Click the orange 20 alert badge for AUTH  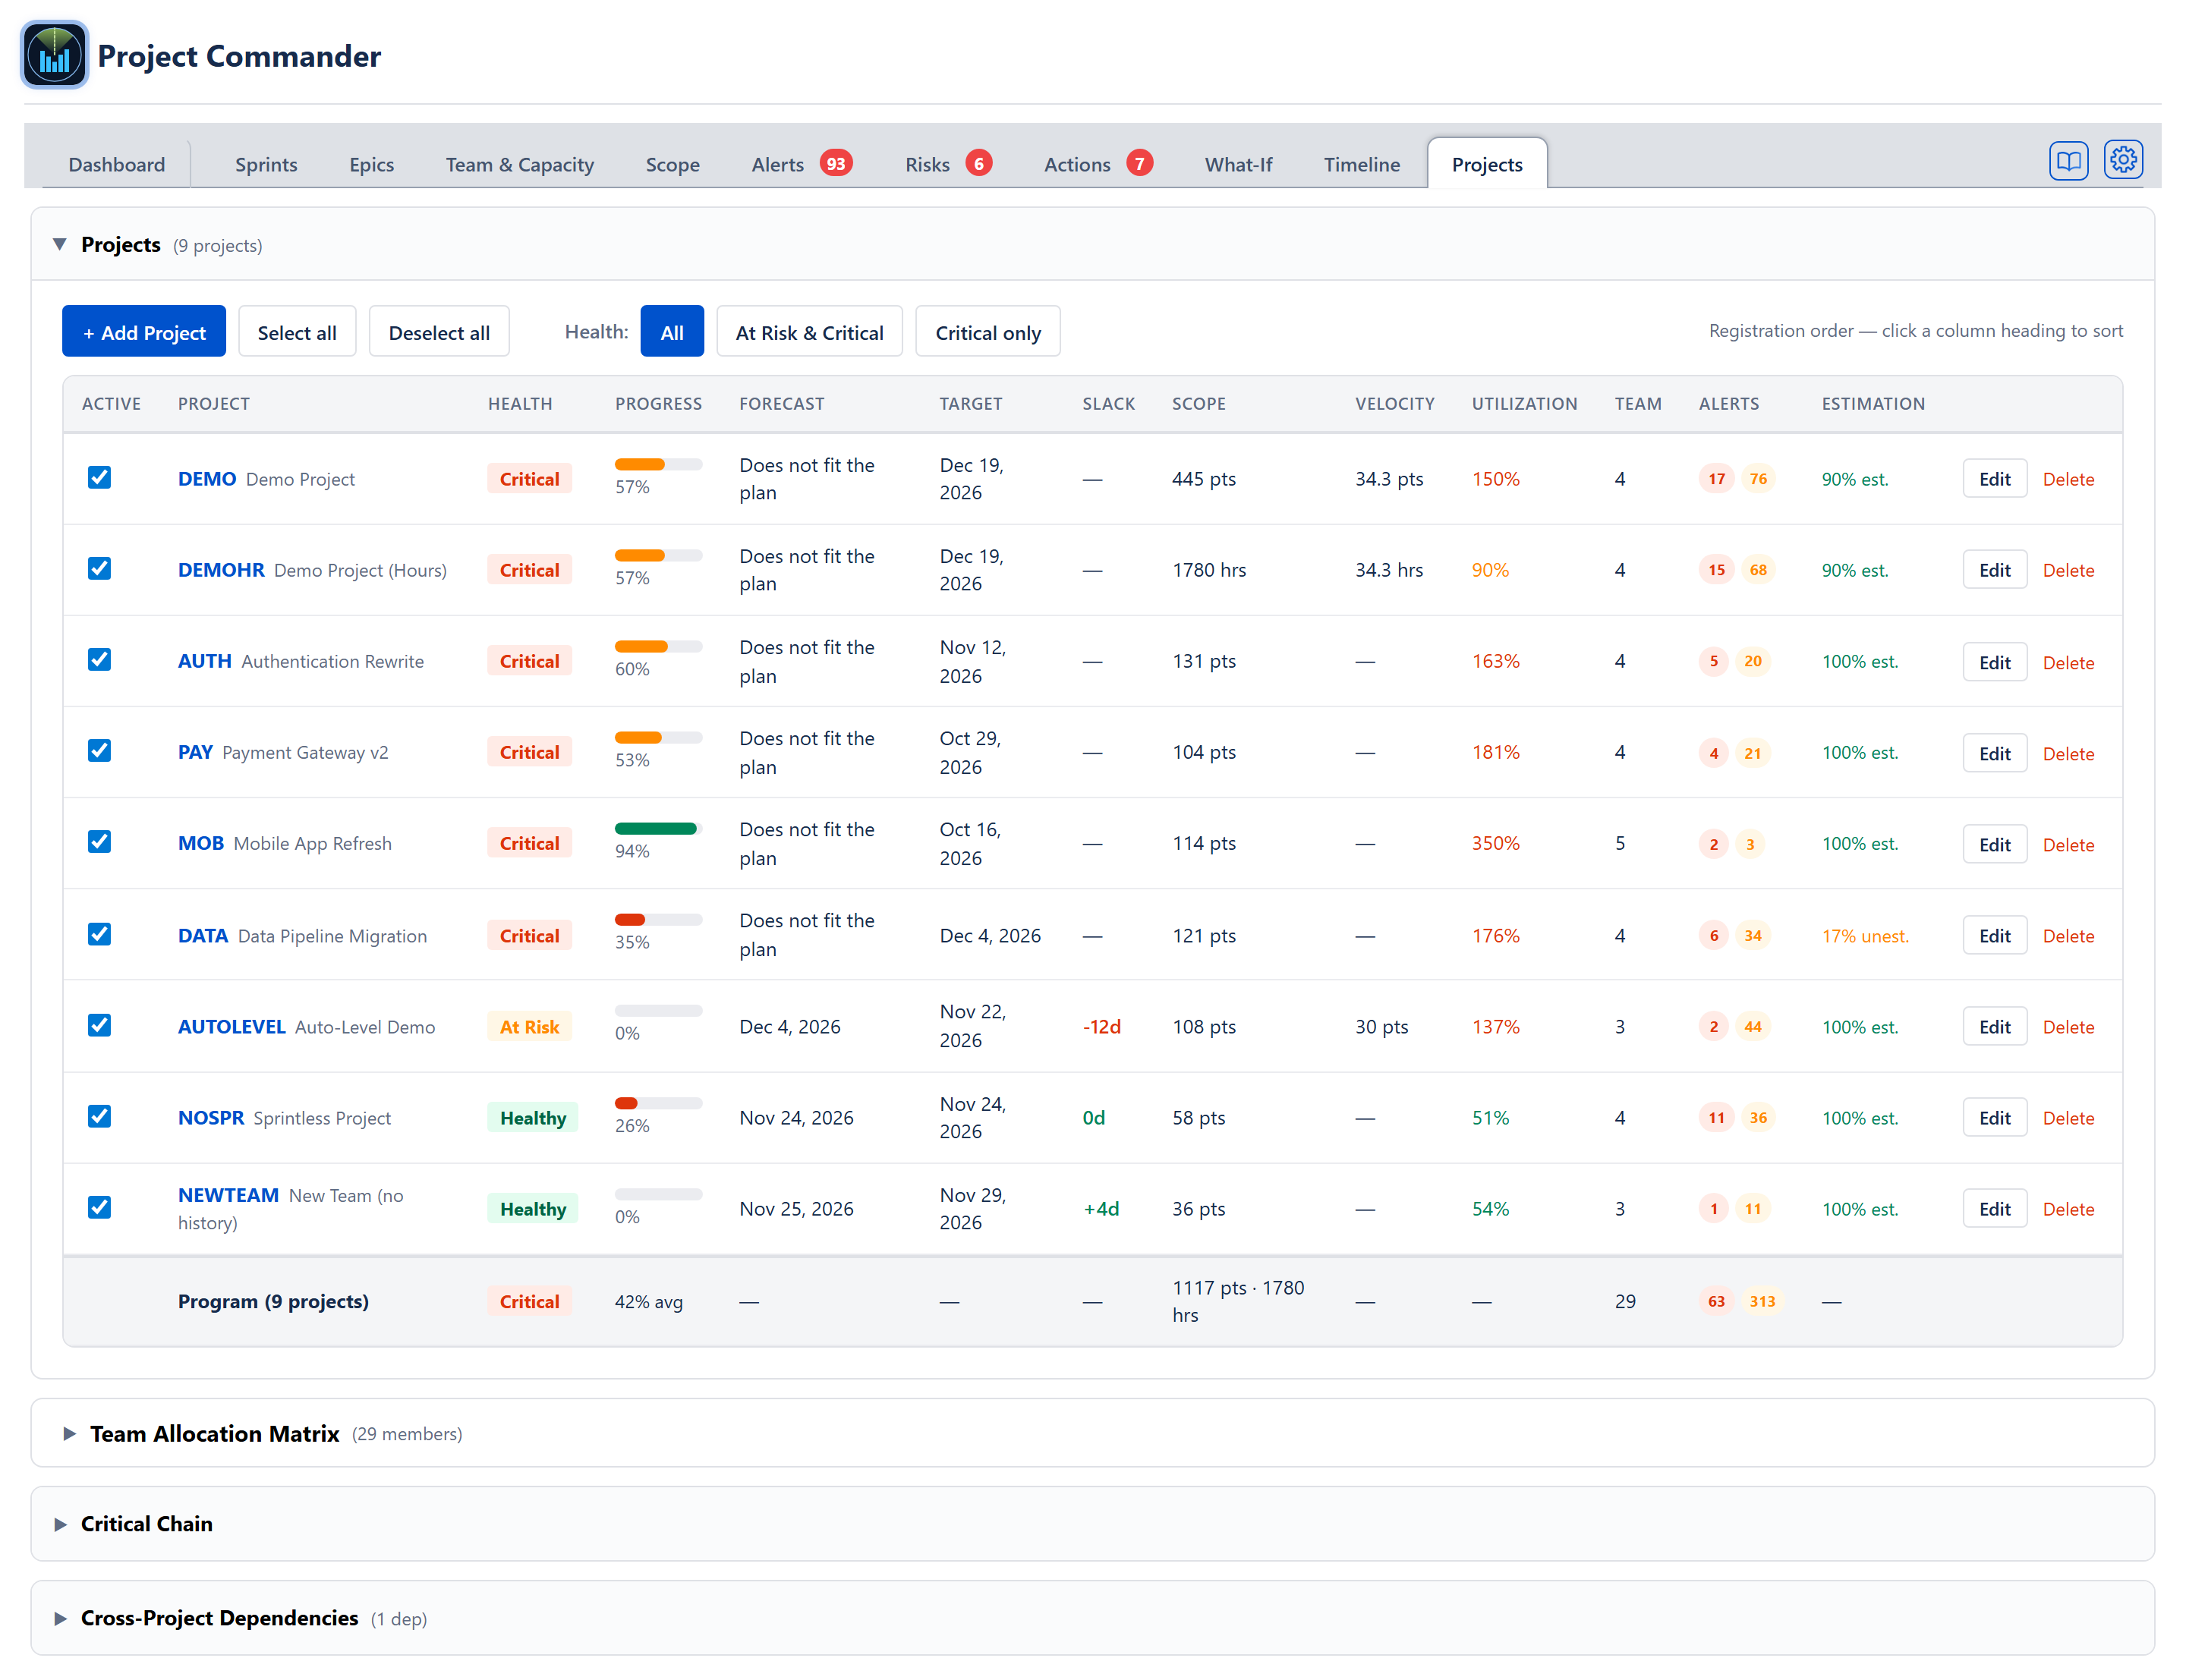1752,661
